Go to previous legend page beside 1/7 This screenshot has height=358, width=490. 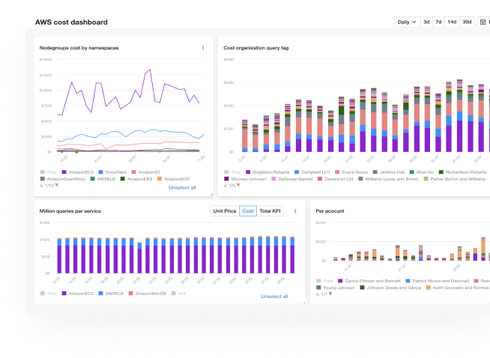coord(318,294)
